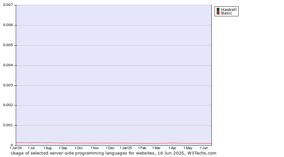This screenshot has width=284, height=157.
Task: Click the final 1 Jun x-axis label
Action: point(204,148)
